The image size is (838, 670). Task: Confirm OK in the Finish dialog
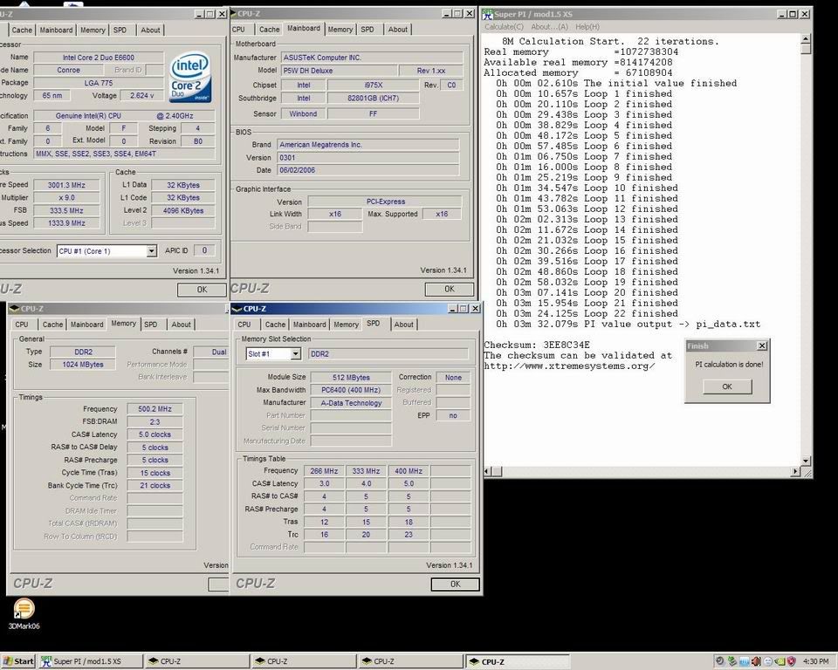click(x=726, y=386)
